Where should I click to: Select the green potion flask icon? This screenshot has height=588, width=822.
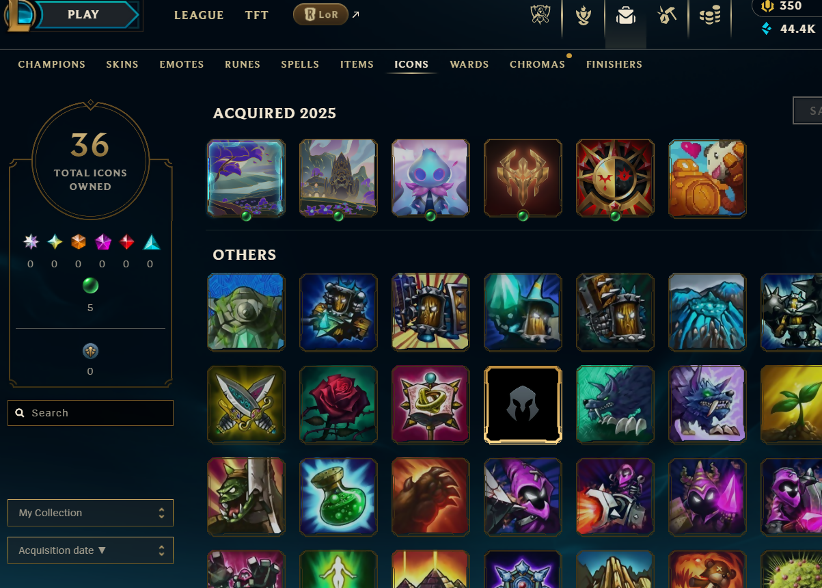click(x=338, y=497)
